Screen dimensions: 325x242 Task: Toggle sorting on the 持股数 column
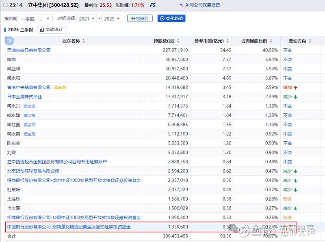tap(177, 41)
